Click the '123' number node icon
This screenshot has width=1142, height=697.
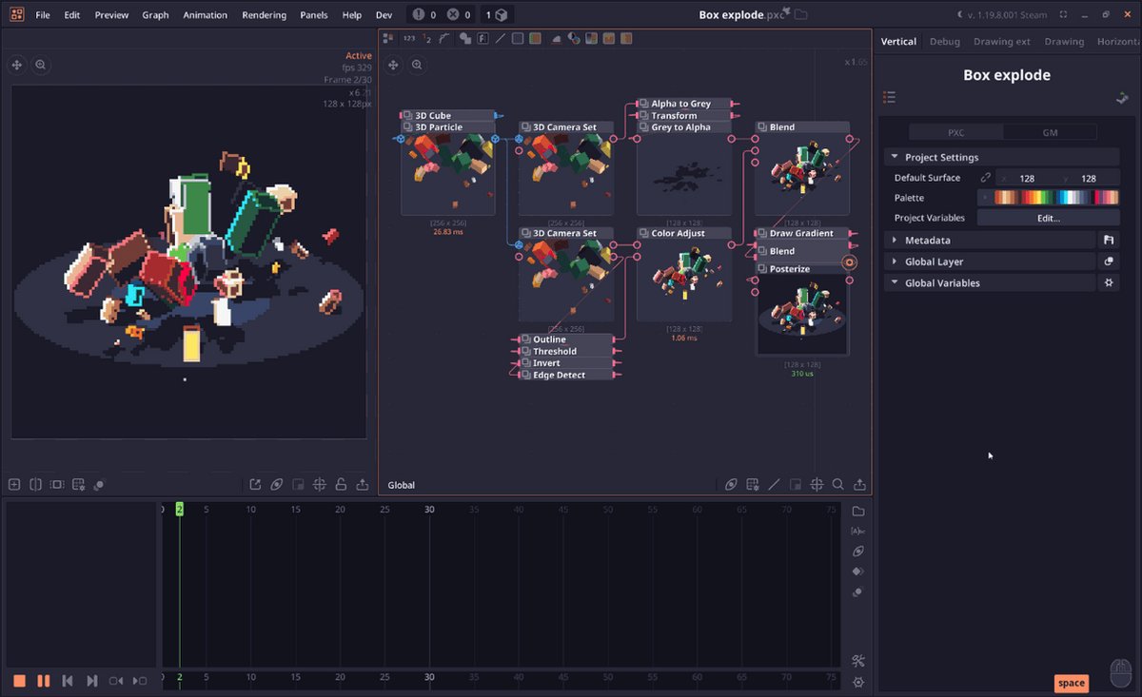pos(409,39)
